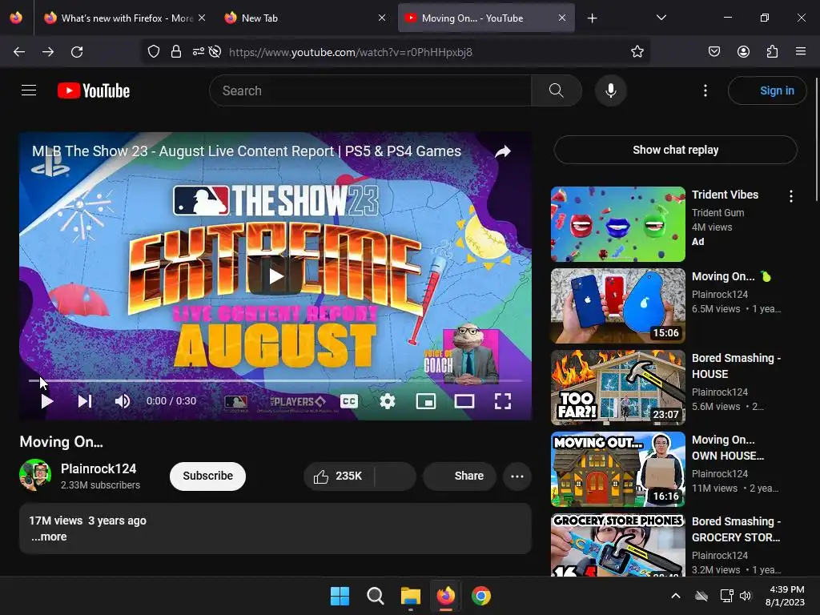Launch Chrome from taskbar
This screenshot has width=820, height=615.
pyautogui.click(x=481, y=596)
